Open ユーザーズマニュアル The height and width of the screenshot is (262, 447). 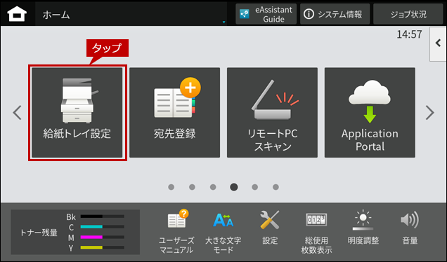tap(176, 232)
